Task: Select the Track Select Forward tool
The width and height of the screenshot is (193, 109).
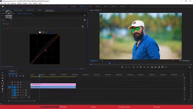Action: tap(2, 75)
